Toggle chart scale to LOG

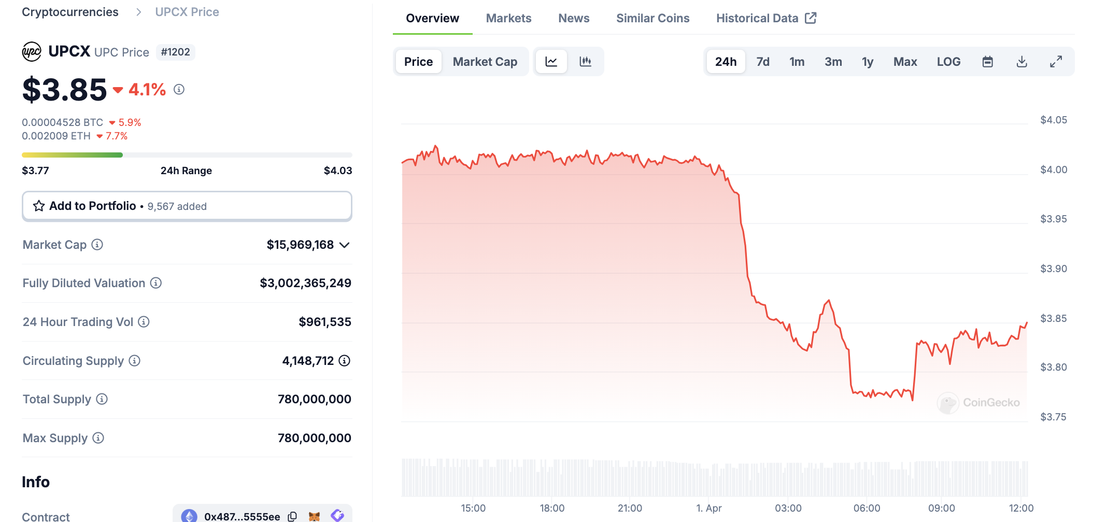point(948,61)
